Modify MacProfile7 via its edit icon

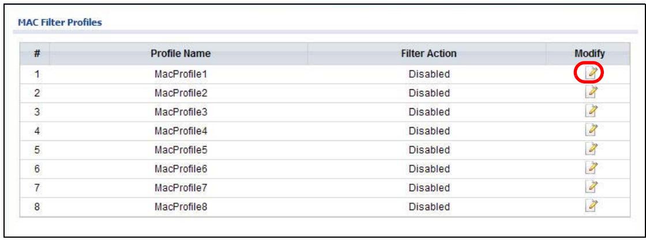pos(591,187)
